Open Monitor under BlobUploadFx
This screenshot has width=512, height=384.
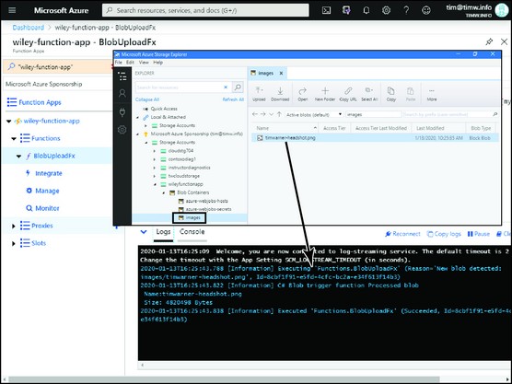tap(47, 208)
